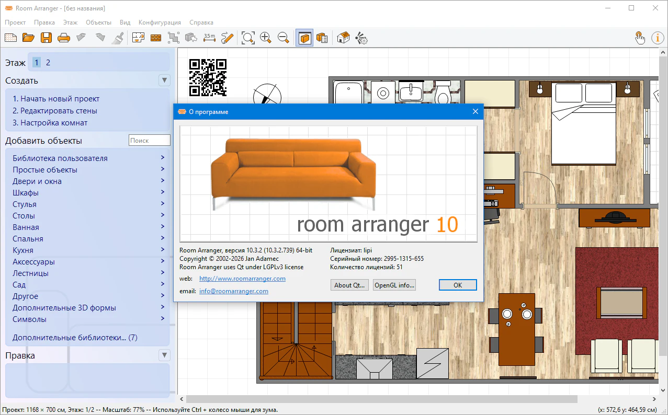The width and height of the screenshot is (668, 415).
Task: Open the Объекты menu
Action: 98,22
